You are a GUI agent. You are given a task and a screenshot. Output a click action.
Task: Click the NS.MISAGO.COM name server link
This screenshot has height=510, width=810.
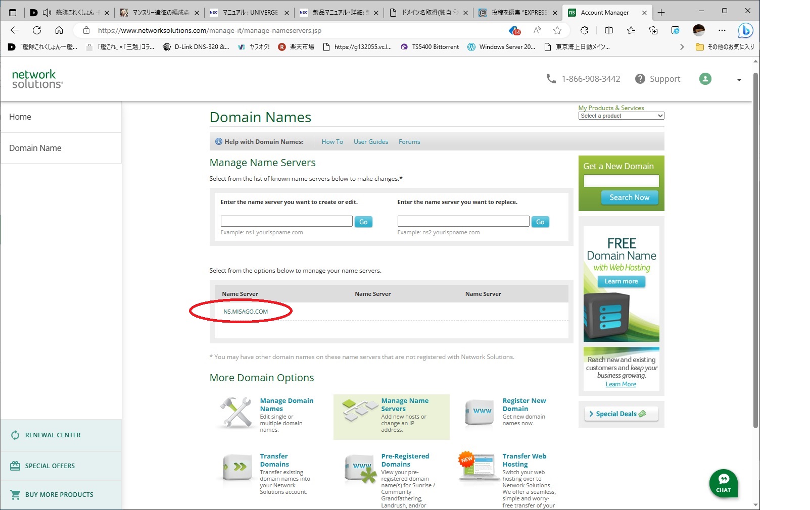click(246, 312)
